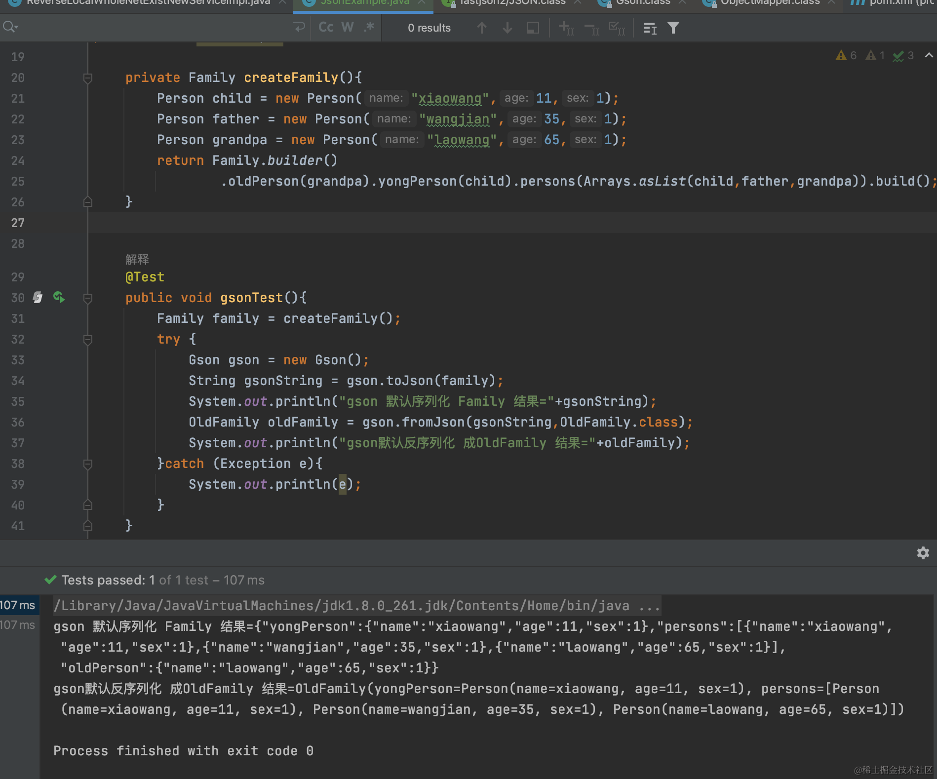Open search filter funnel icon
Screen dimensions: 937x779
click(673, 28)
